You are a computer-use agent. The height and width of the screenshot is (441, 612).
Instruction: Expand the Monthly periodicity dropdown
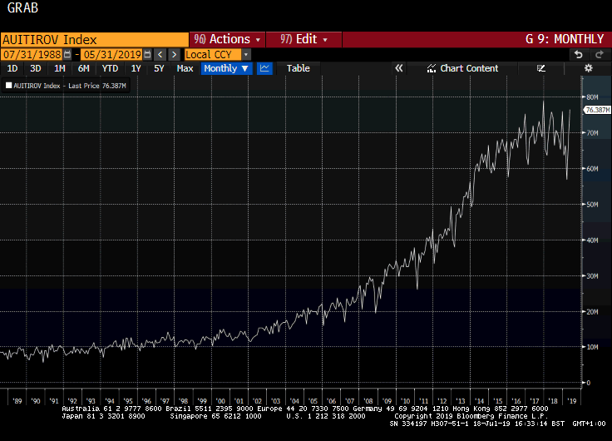226,68
